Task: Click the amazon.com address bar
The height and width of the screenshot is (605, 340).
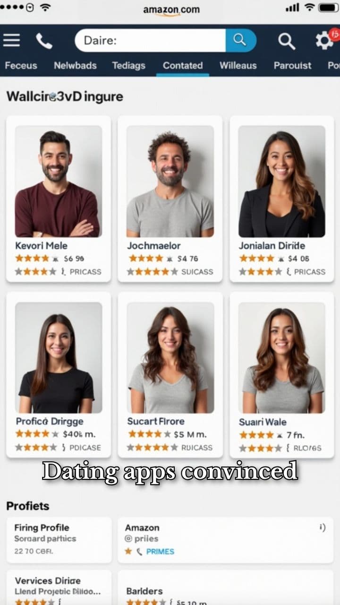Action: coord(171,9)
